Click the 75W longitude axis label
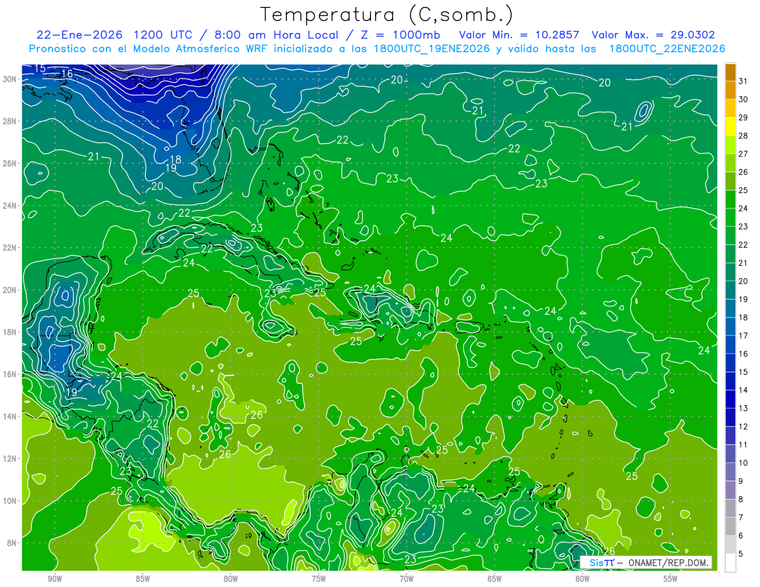The width and height of the screenshot is (760, 587). tap(319, 579)
